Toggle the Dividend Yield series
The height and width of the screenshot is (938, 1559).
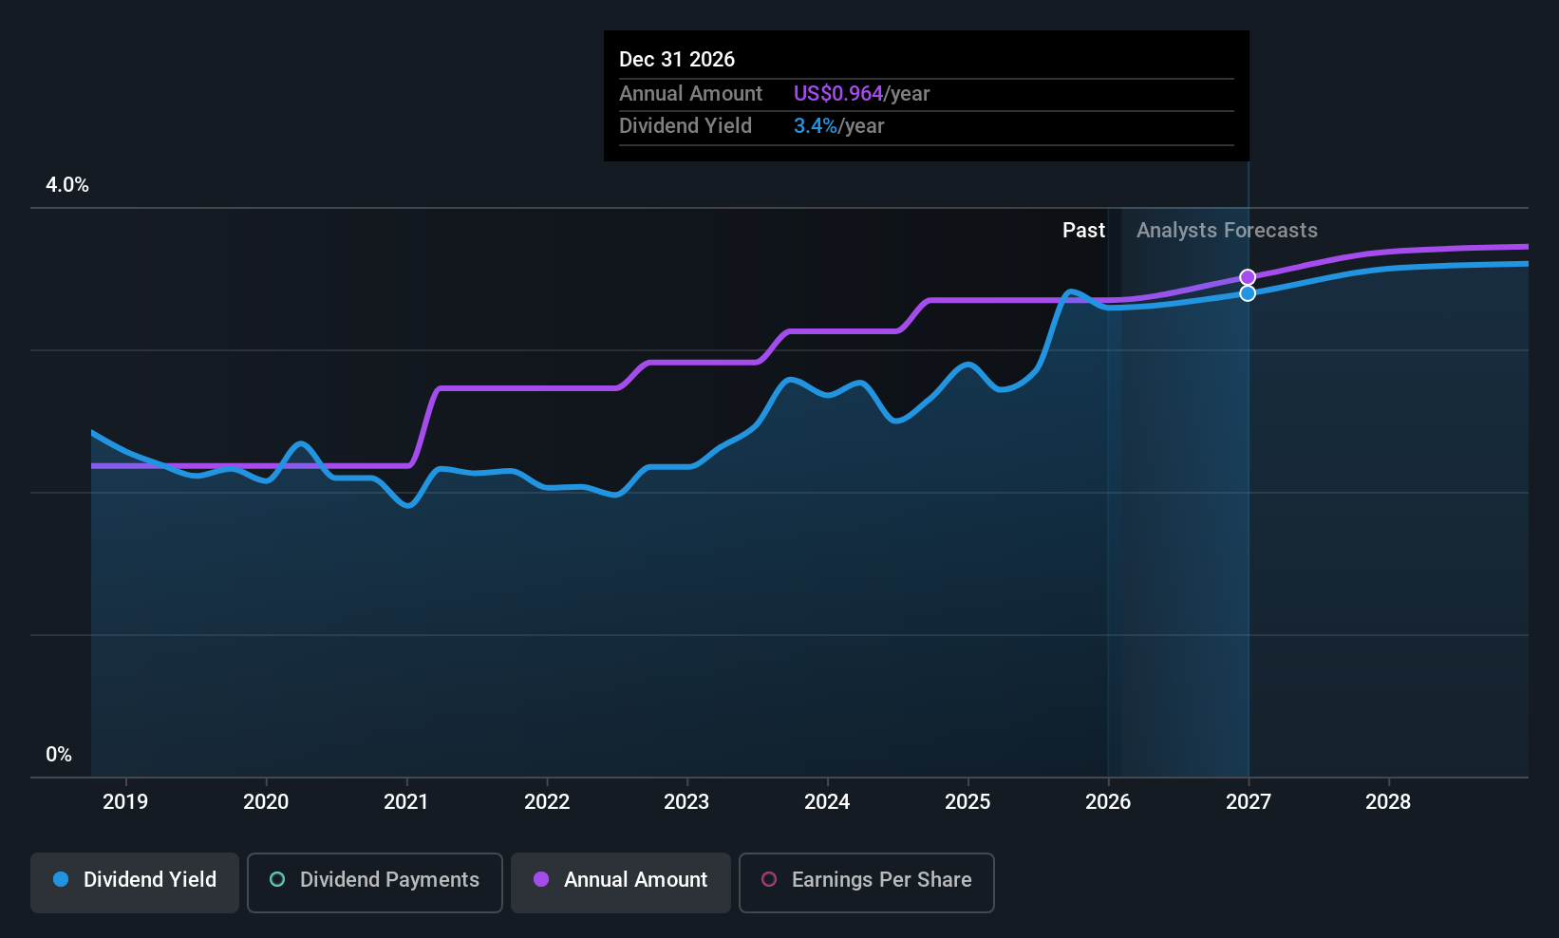pos(135,883)
